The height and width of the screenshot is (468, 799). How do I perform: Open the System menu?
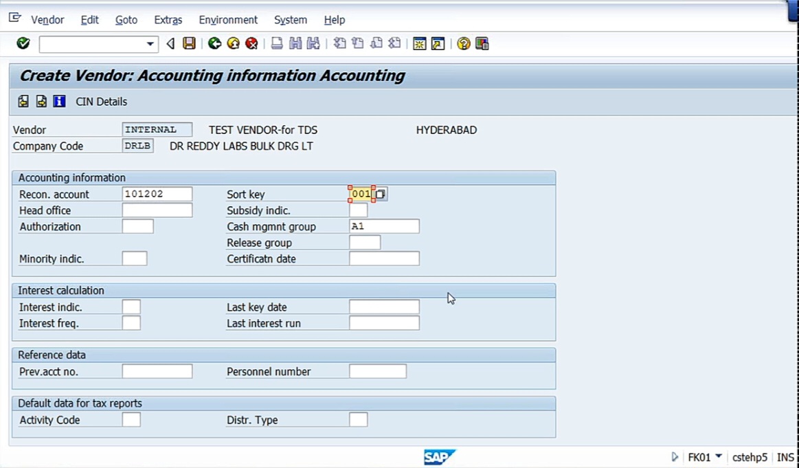pos(291,20)
